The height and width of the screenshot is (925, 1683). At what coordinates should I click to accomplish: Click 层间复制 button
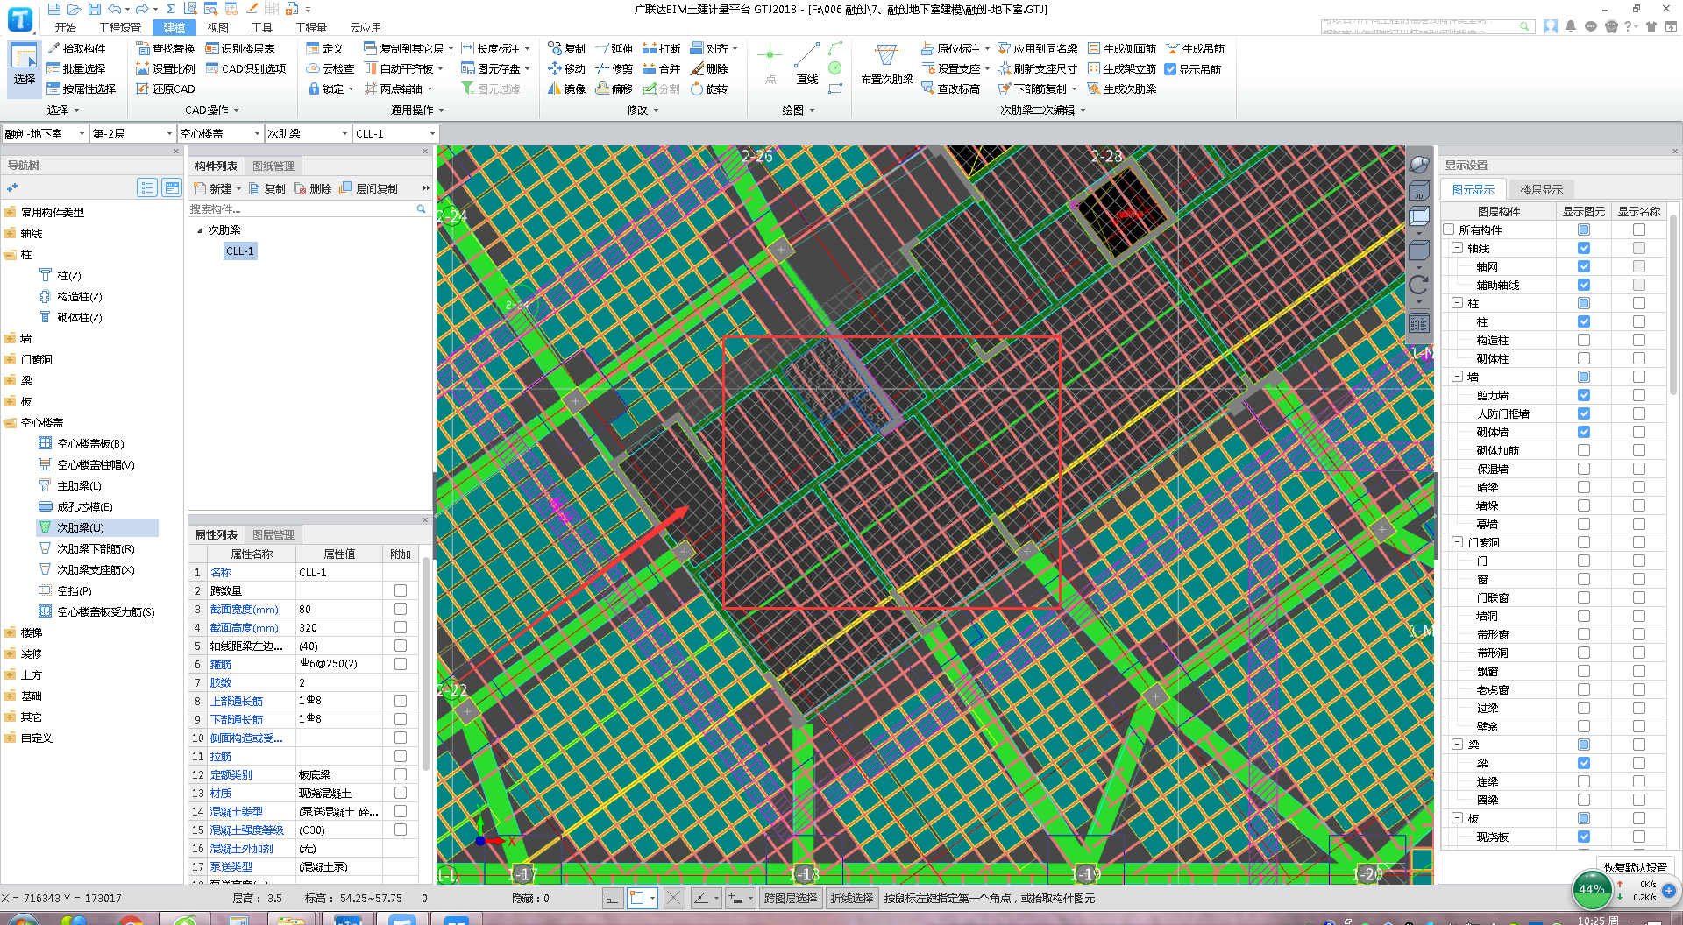click(x=368, y=188)
